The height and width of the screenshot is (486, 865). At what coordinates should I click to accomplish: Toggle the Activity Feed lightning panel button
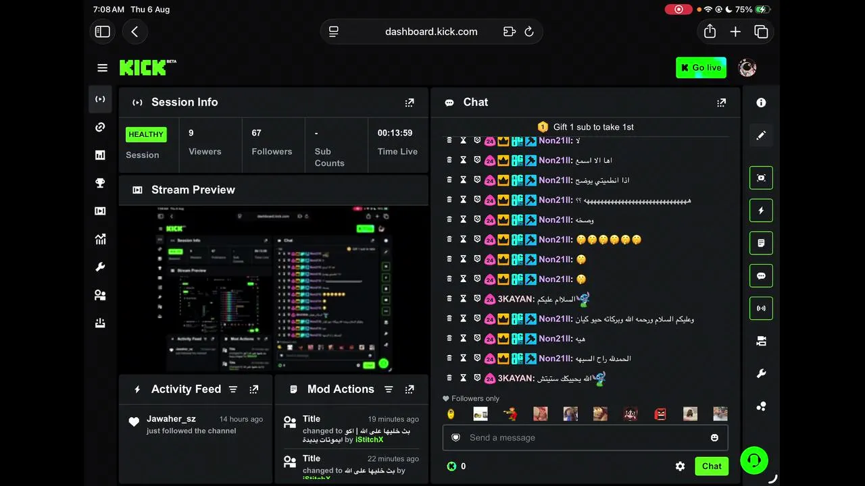click(761, 211)
